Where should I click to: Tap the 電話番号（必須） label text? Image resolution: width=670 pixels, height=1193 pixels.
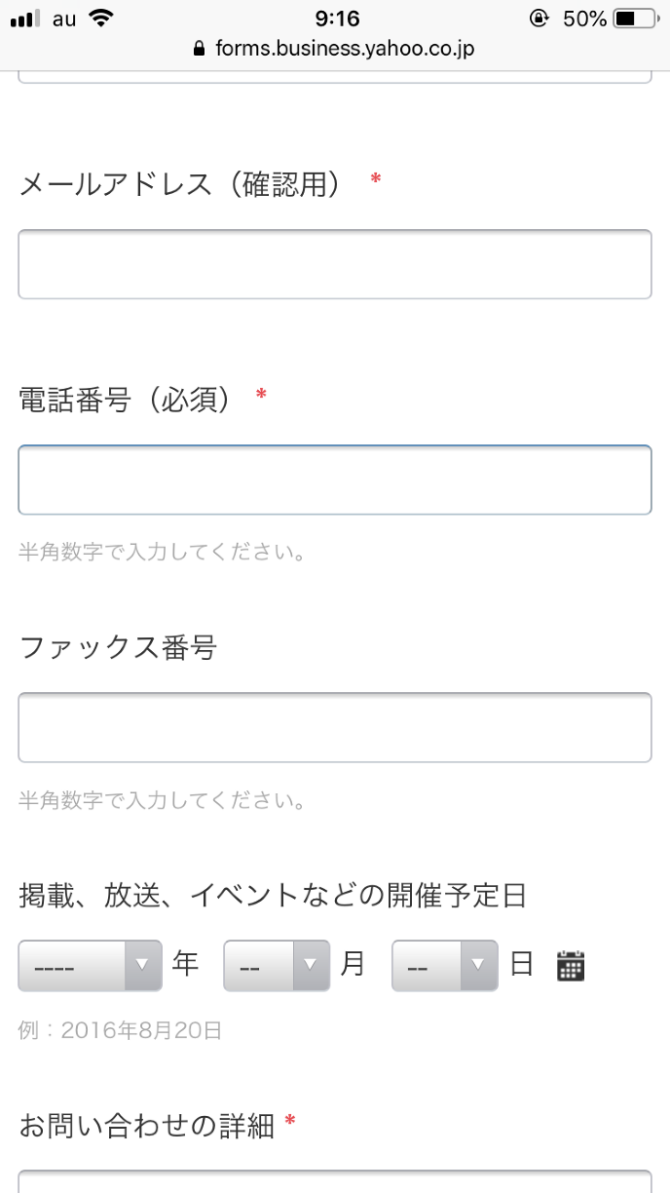(x=126, y=399)
